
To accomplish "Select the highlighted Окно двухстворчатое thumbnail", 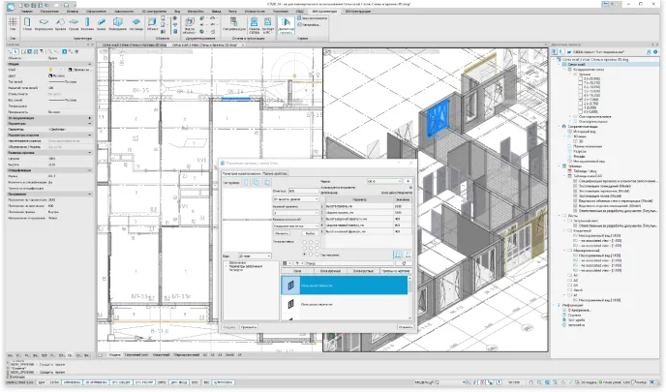I will coord(291,285).
